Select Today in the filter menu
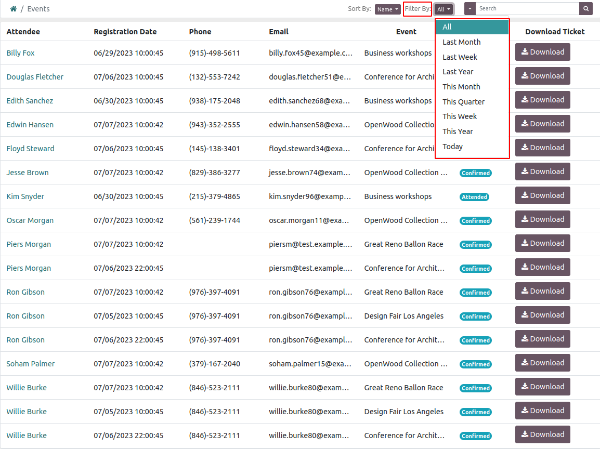 click(472, 146)
